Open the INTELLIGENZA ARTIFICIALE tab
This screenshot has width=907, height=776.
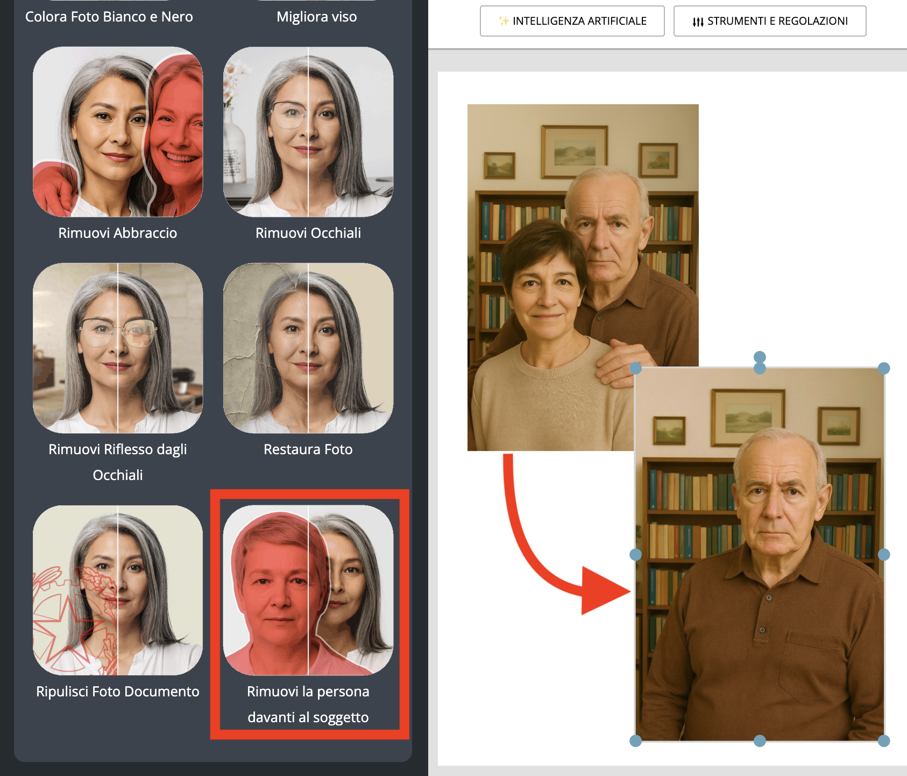(x=572, y=21)
